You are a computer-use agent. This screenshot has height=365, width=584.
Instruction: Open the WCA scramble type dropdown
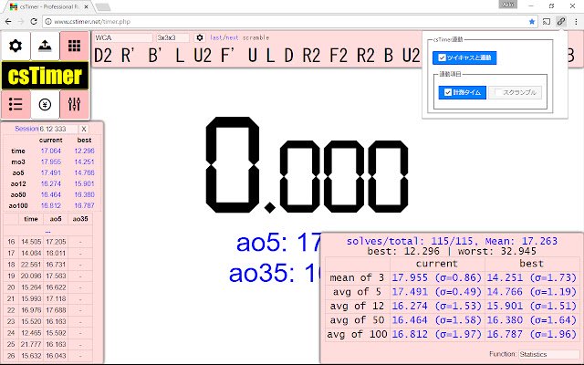[123, 37]
